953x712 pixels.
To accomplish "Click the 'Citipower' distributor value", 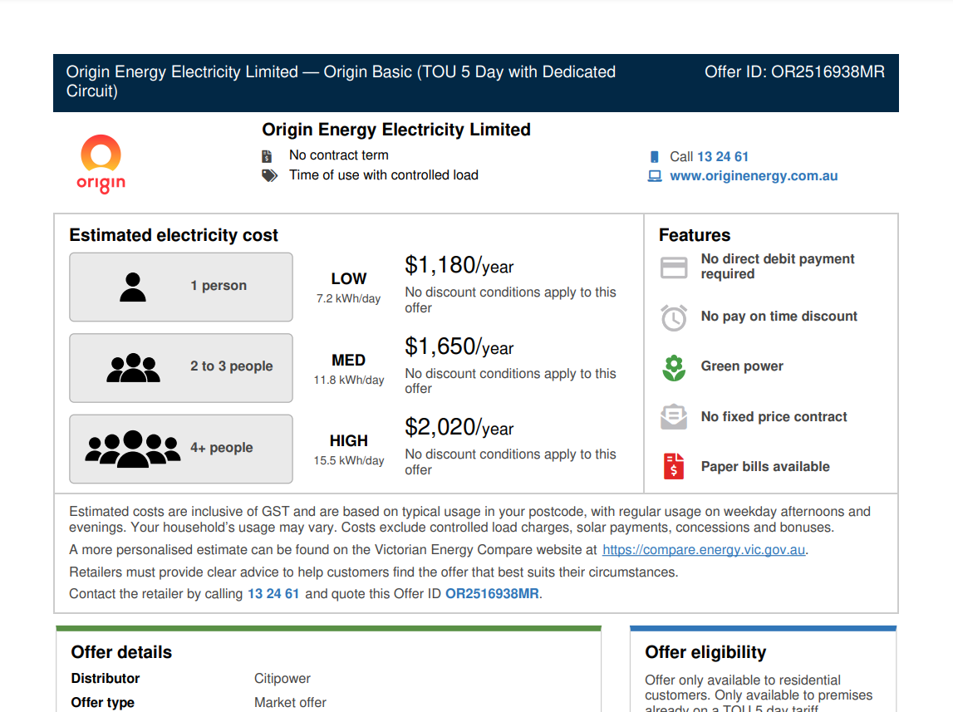I will tap(282, 679).
